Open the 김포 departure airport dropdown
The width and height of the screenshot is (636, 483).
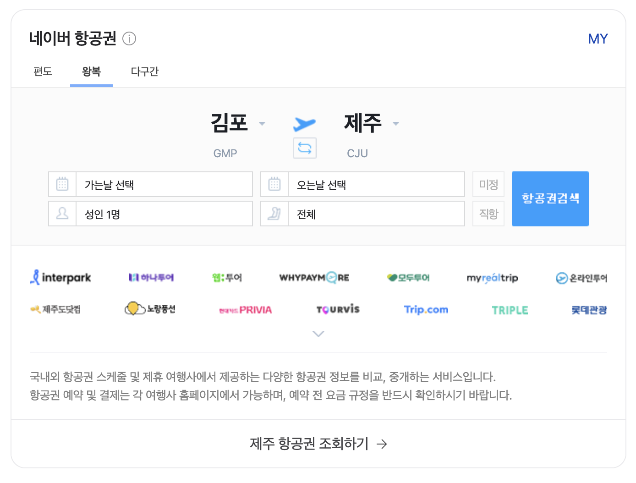[x=238, y=123]
